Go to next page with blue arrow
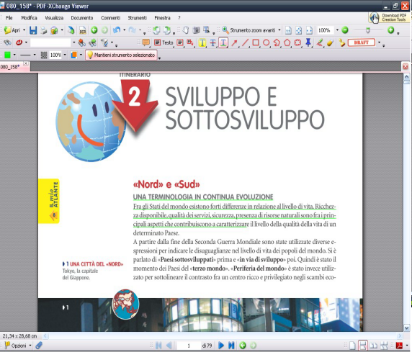Image resolution: width=412 pixels, height=352 pixels. 221,346
